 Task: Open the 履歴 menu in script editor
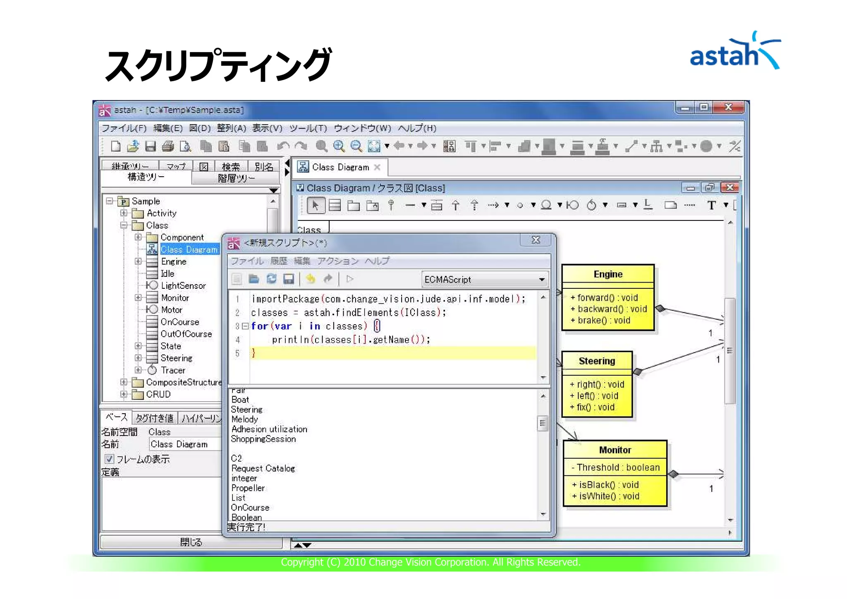pos(279,261)
